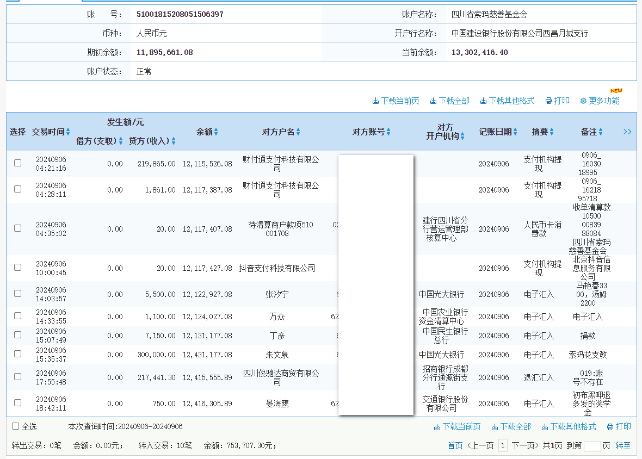This screenshot has height=459, width=642.
Task: Select page number 1
Action: 503,445
